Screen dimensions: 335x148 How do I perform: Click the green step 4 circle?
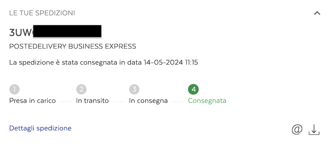[x=193, y=89]
